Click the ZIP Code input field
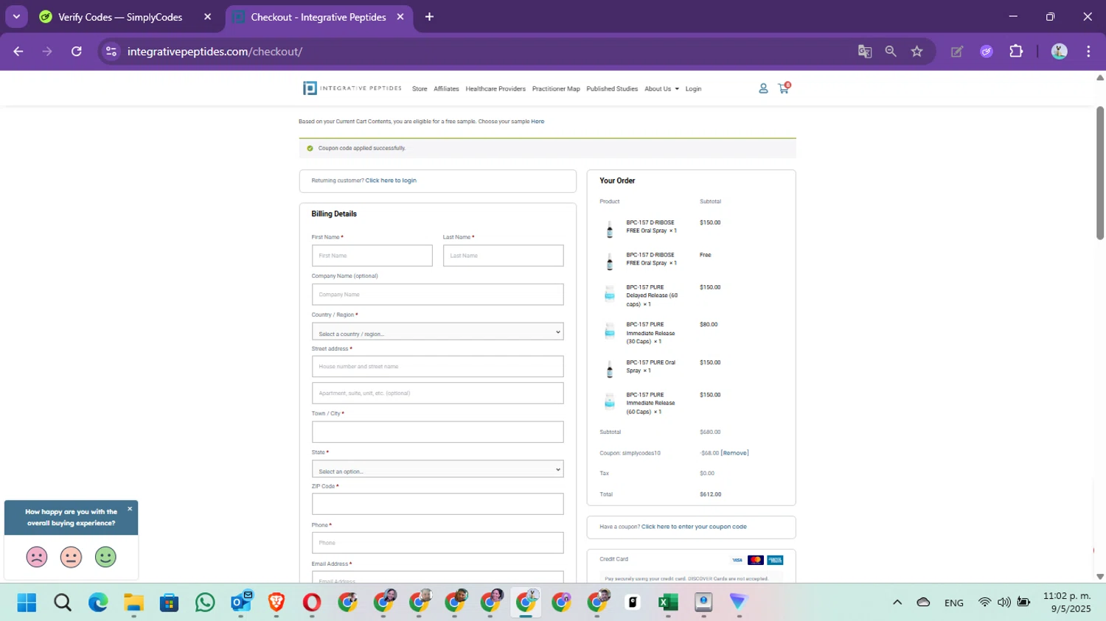Image resolution: width=1106 pixels, height=621 pixels. (438, 504)
